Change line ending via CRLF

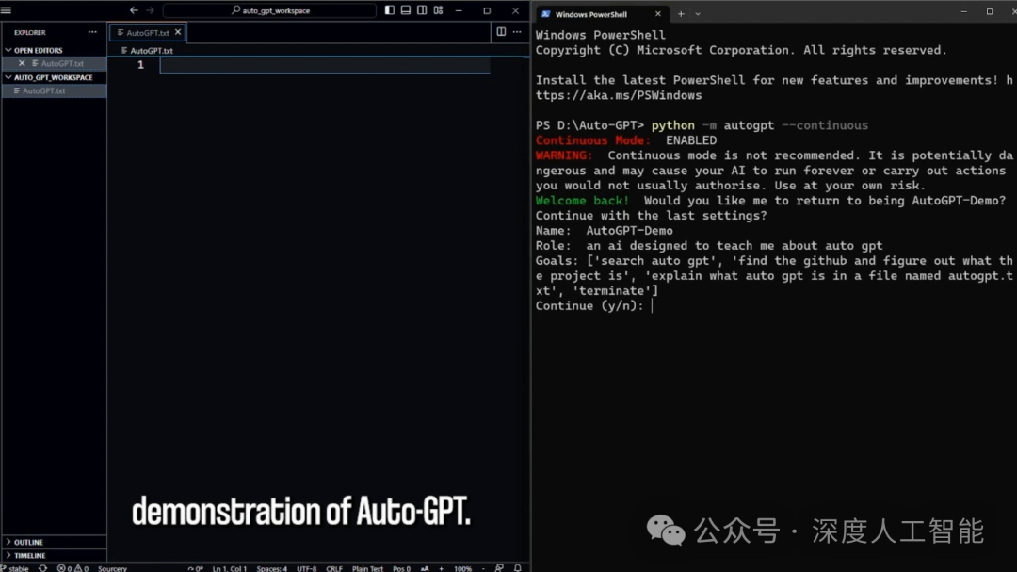334,568
